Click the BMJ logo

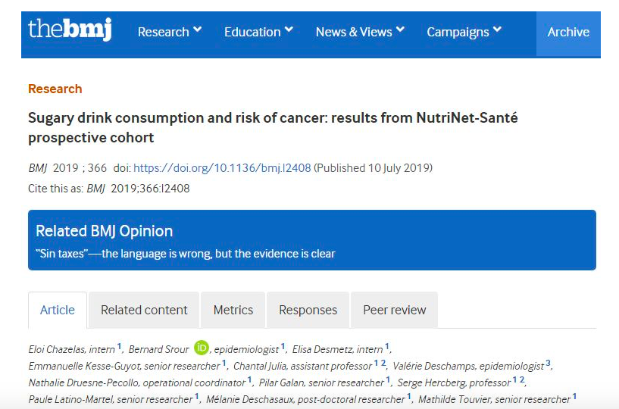70,30
